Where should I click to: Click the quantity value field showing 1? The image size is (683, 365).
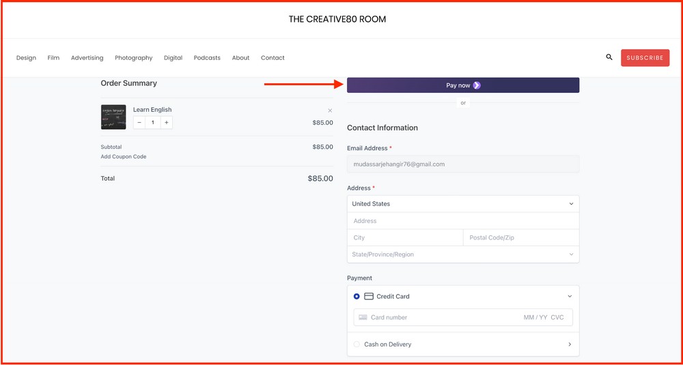(153, 123)
